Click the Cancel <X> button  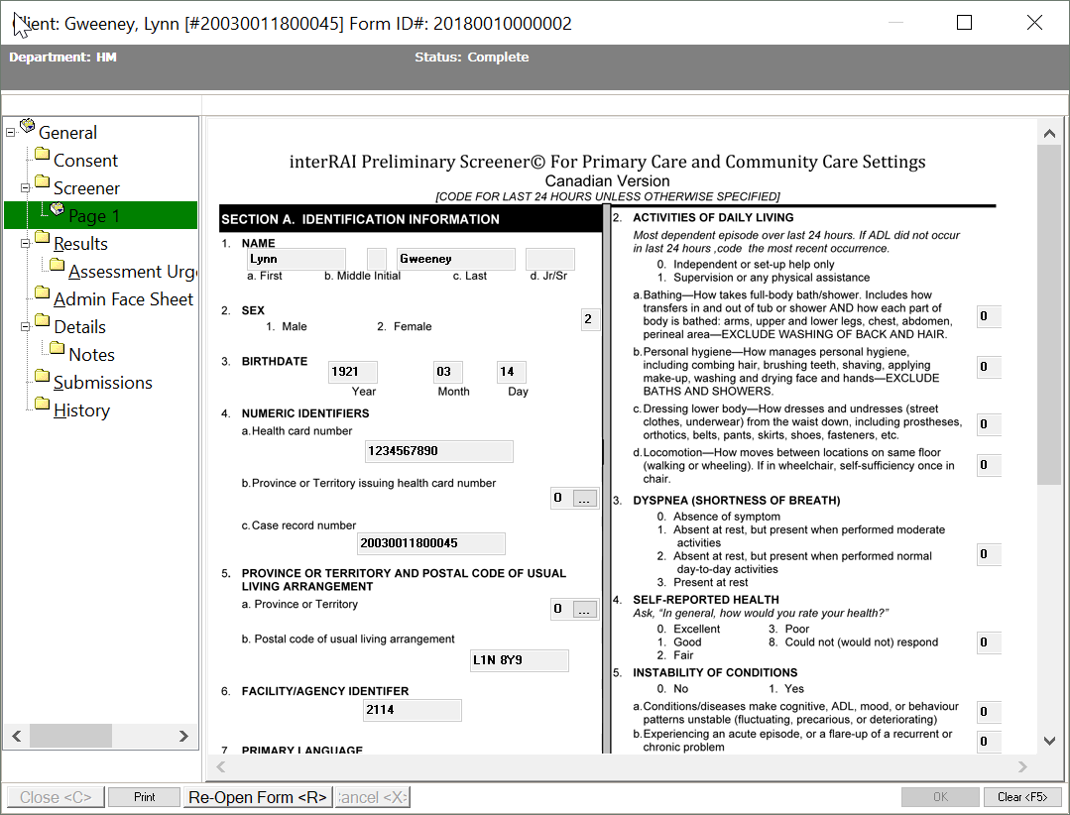373,797
